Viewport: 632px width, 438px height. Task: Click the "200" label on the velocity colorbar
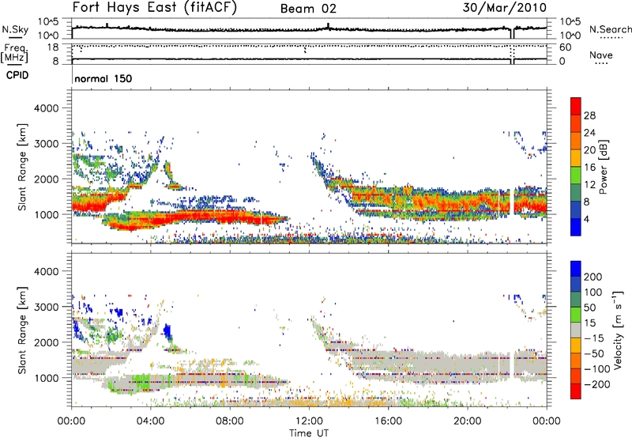click(x=593, y=277)
